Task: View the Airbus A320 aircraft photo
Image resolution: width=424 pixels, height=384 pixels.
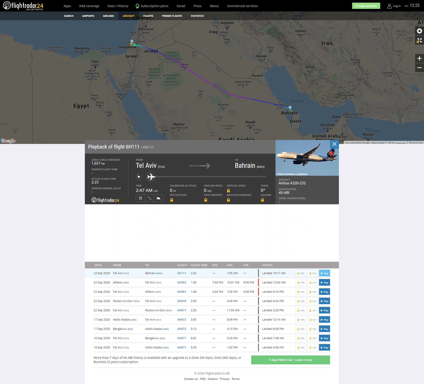Action: pyautogui.click(x=307, y=158)
